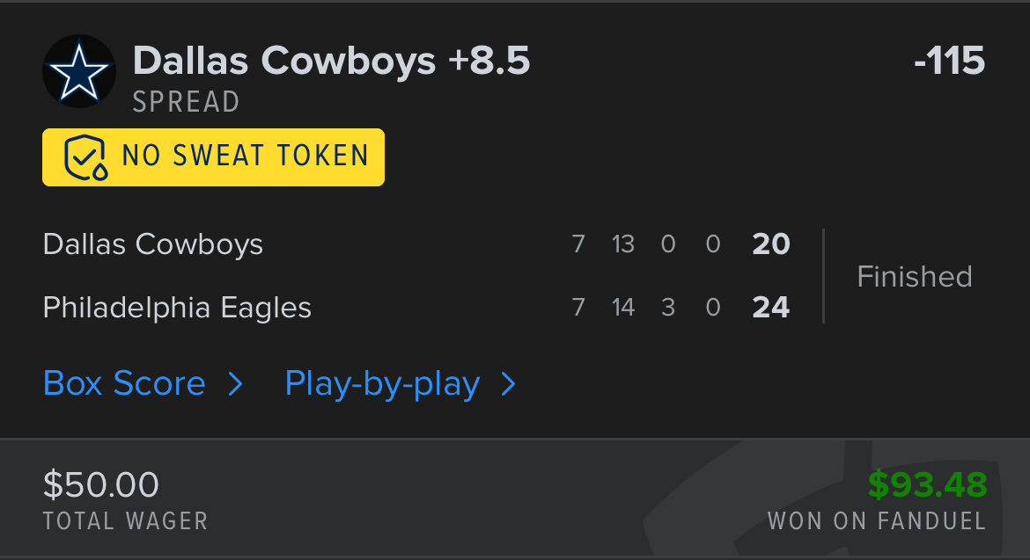Select the Dallas Cowboys +8.5 bet title
This screenshot has width=1030, height=560.
coord(331,61)
